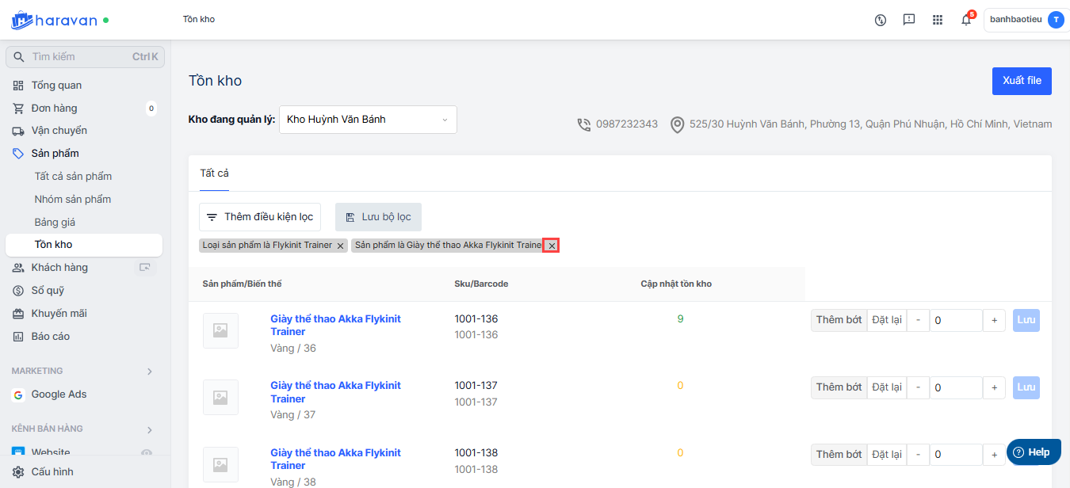Click quantity field for SKU 1001-137
The image size is (1070, 488).
tap(956, 387)
